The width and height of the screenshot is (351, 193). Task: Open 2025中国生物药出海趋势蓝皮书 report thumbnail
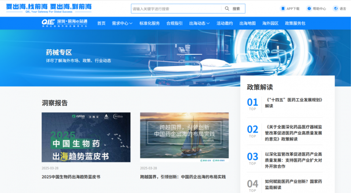tap(86, 137)
